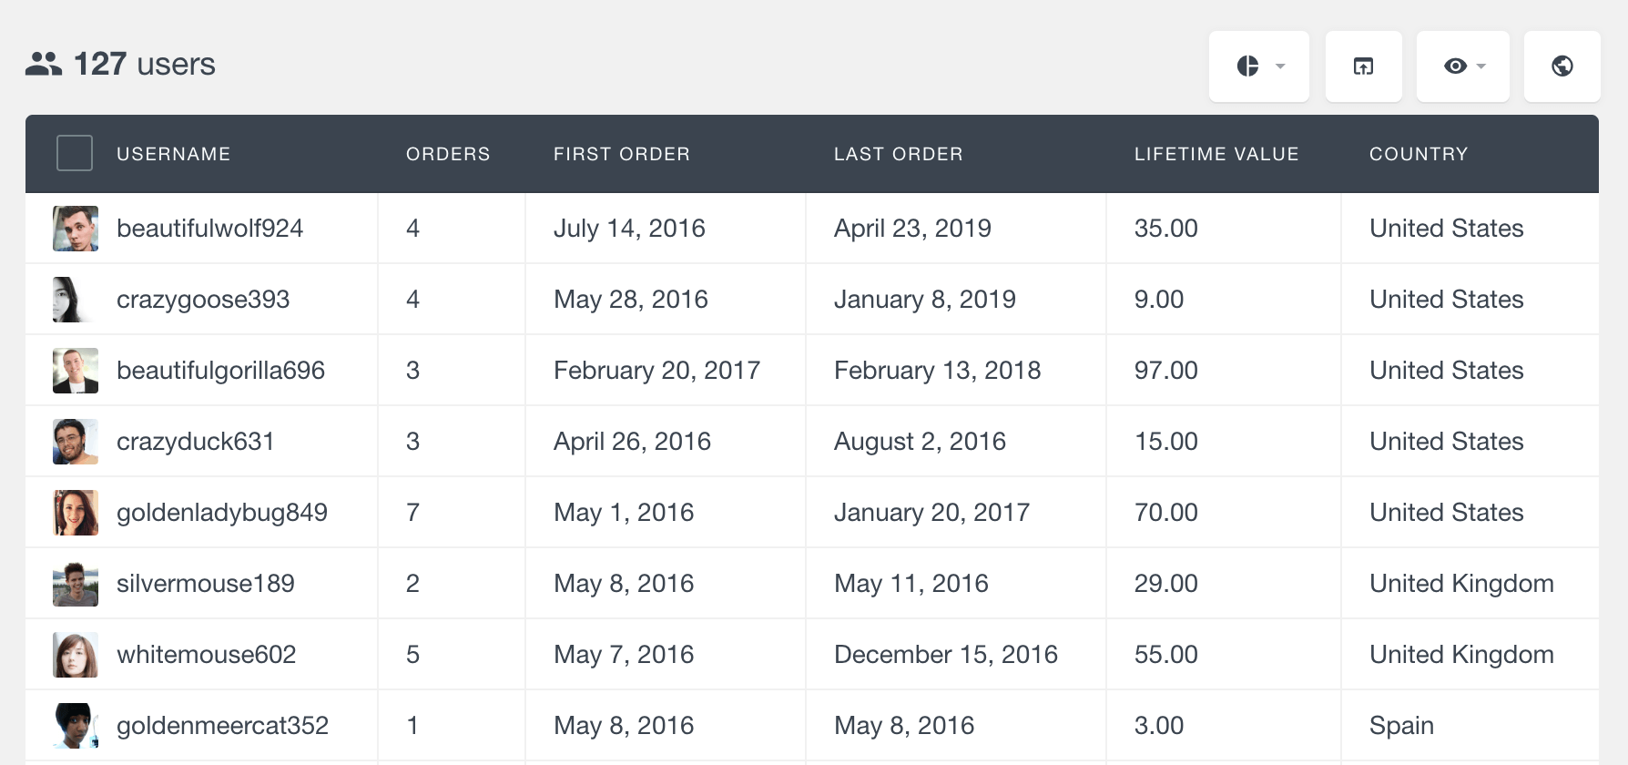
Task: Click the users group icon beside 127 users
Action: 44,64
